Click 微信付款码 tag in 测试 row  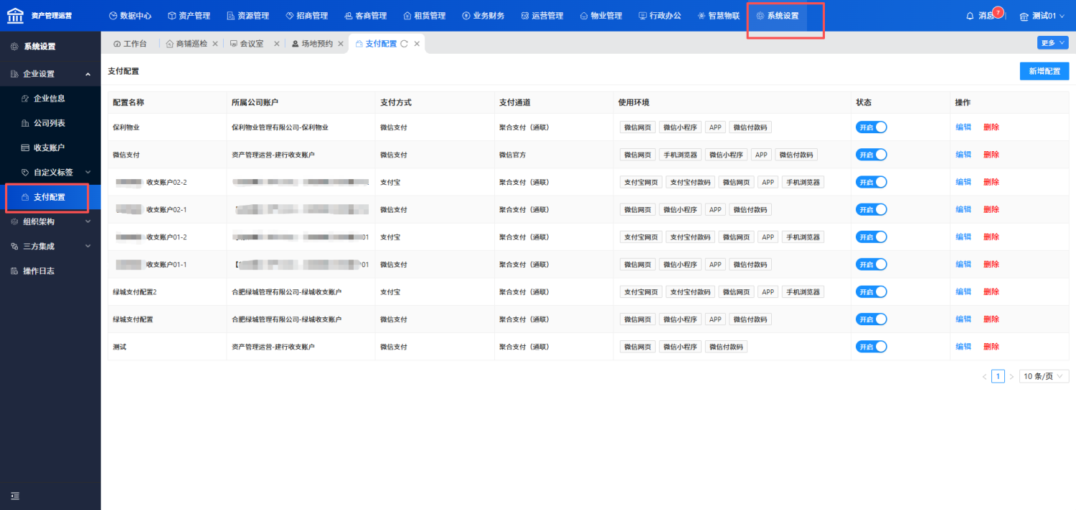[x=726, y=347]
